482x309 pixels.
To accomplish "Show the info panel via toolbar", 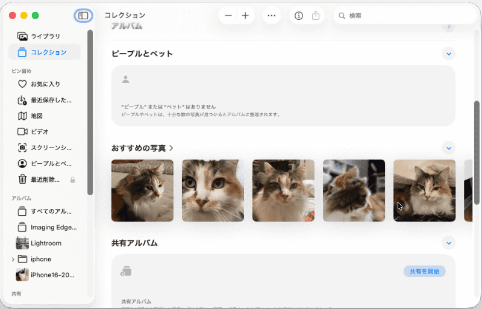I will pos(298,16).
